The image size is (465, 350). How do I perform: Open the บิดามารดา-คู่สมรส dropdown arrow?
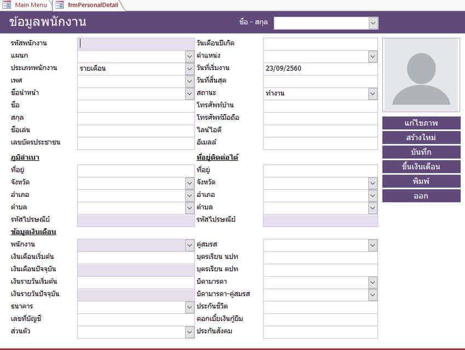click(x=373, y=295)
